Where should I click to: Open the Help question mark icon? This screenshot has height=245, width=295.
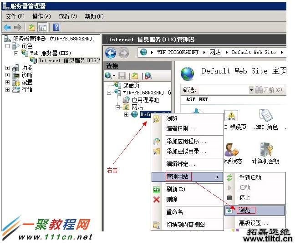click(56, 27)
